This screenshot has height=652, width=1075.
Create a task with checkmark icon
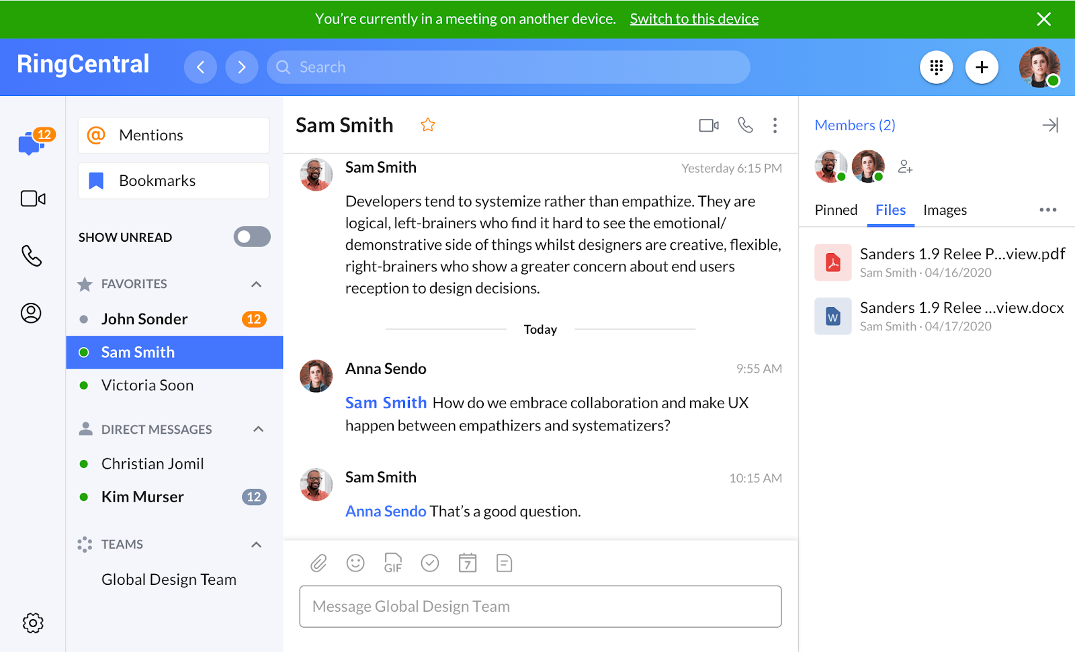pyautogui.click(x=430, y=563)
